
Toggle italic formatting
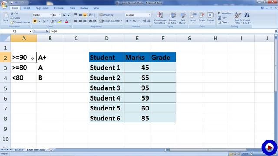tap(40, 21)
